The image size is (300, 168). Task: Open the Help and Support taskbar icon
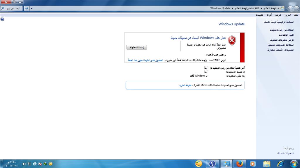[212, 164]
